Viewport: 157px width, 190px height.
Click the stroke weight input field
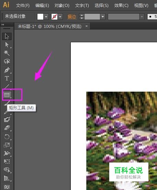92,16
